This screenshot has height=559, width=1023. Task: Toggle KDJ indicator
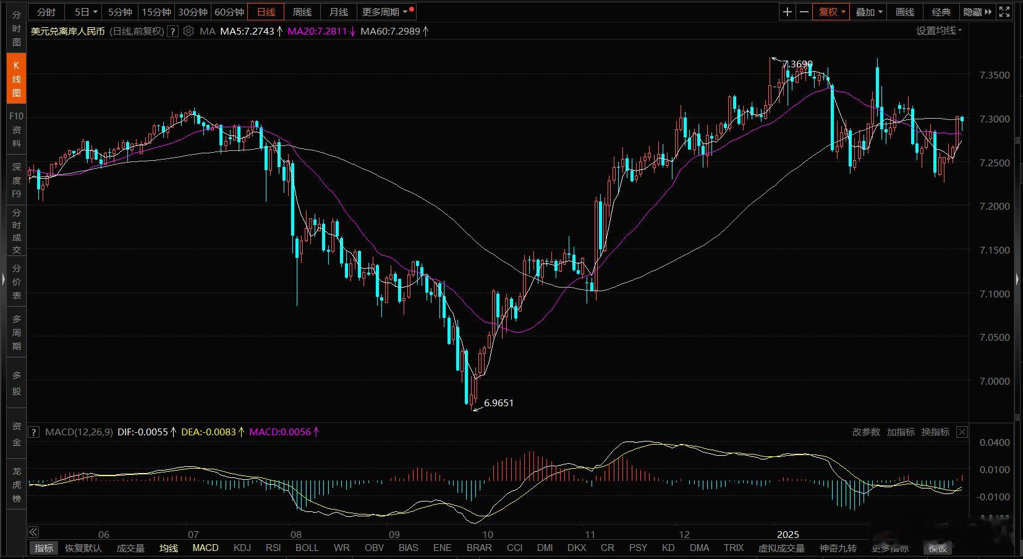pyautogui.click(x=242, y=548)
